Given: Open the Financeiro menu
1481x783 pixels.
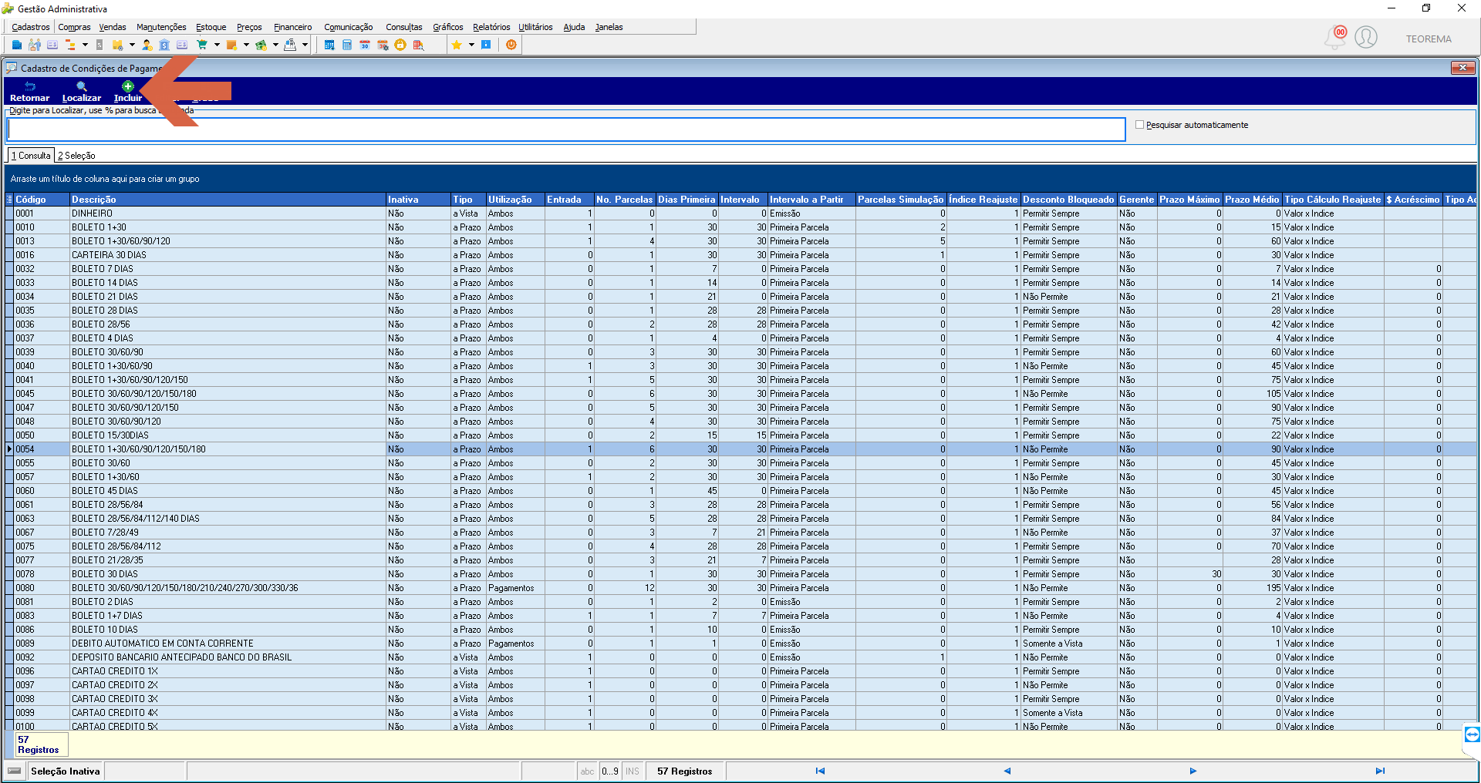Looking at the screenshot, I should [x=293, y=27].
